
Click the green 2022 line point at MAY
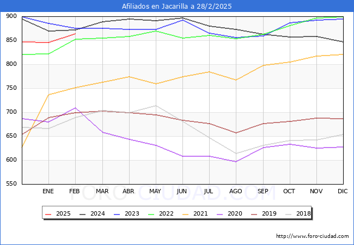[x=156, y=31]
